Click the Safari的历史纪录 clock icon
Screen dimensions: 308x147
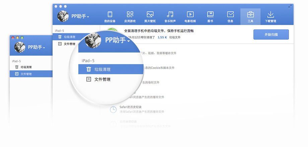113,109
